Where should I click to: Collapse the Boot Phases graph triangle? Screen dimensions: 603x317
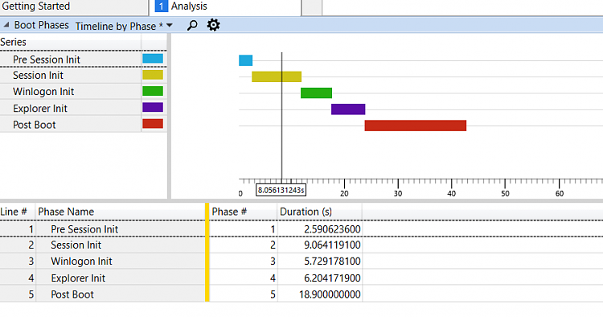pyautogui.click(x=6, y=25)
